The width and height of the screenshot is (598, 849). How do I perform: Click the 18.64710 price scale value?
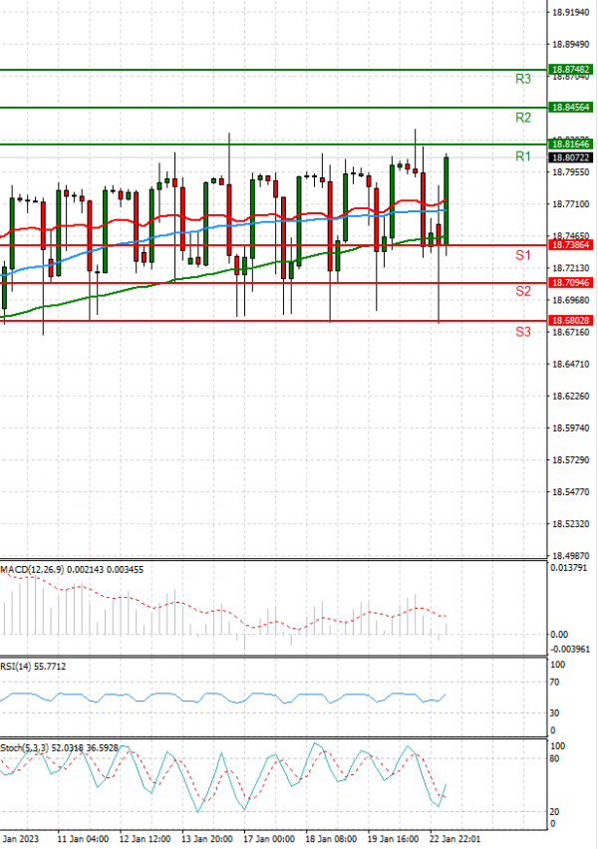coord(570,364)
